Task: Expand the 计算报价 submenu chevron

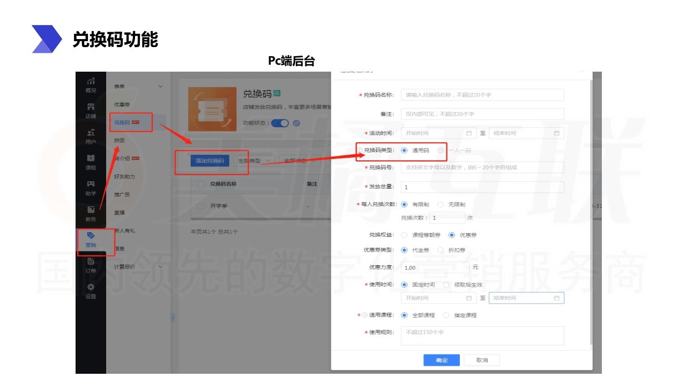Action: click(160, 266)
